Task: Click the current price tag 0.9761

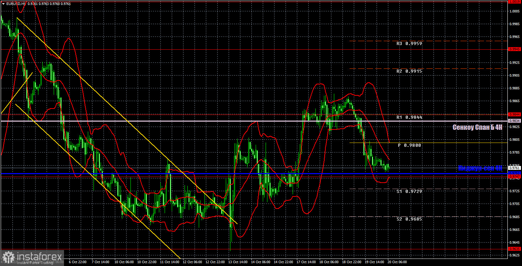Action: 515,168
